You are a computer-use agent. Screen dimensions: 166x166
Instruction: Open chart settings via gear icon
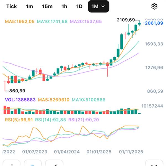pyautogui.click(x=154, y=6)
